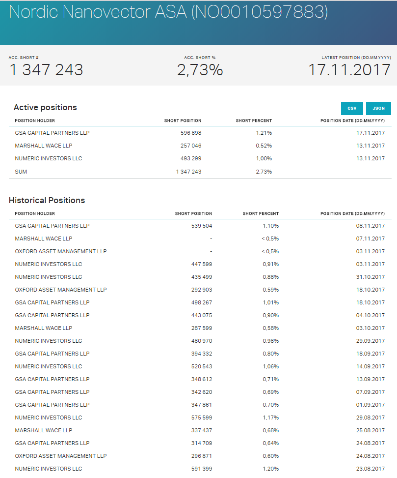
Task: Click Position Holder header in Active positions
Action: click(x=35, y=120)
